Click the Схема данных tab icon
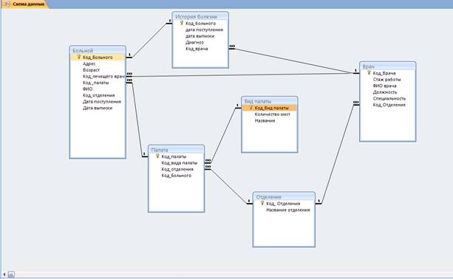 [x=7, y=4]
